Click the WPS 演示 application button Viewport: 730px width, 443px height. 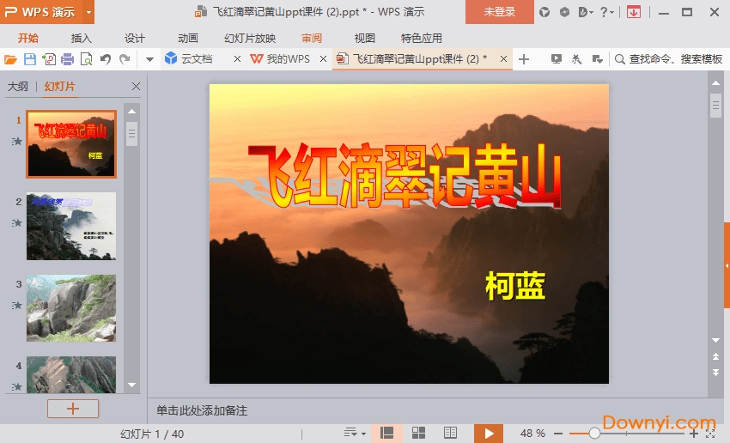click(41, 12)
